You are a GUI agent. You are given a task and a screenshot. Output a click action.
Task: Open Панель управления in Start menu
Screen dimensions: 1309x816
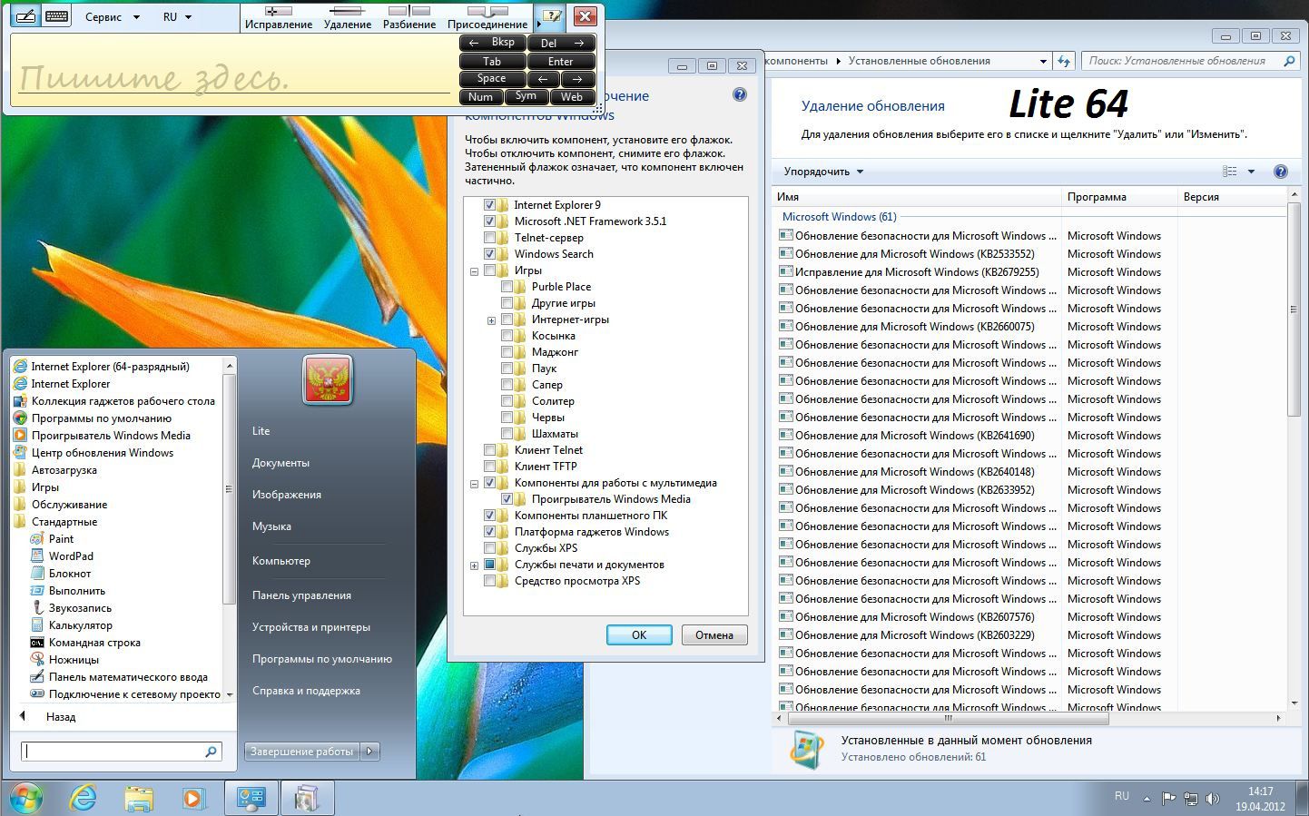(x=301, y=595)
